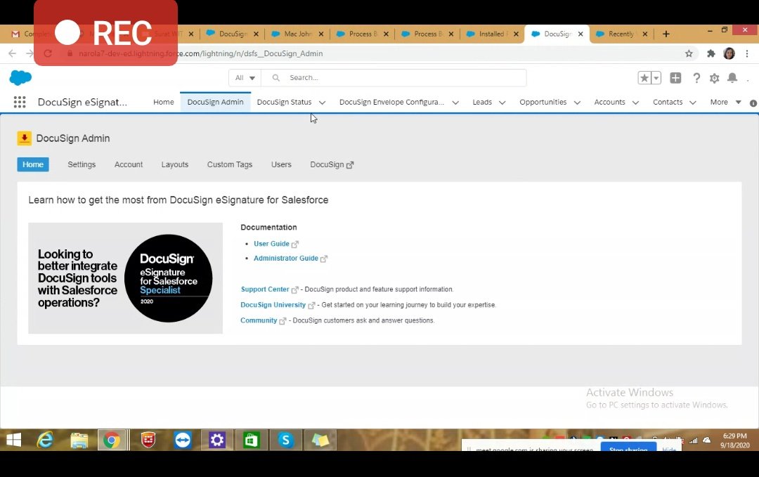Open the external DocuSign link
Image resolution: width=759 pixels, height=477 pixels.
[x=332, y=164]
